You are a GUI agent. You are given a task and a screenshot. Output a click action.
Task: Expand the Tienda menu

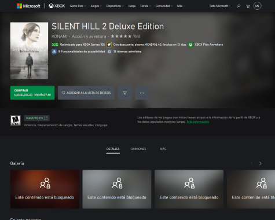[x=145, y=6]
